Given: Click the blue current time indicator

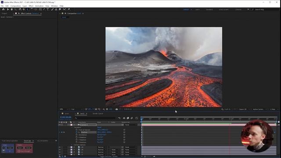Looking at the screenshot, I should click(142, 119).
